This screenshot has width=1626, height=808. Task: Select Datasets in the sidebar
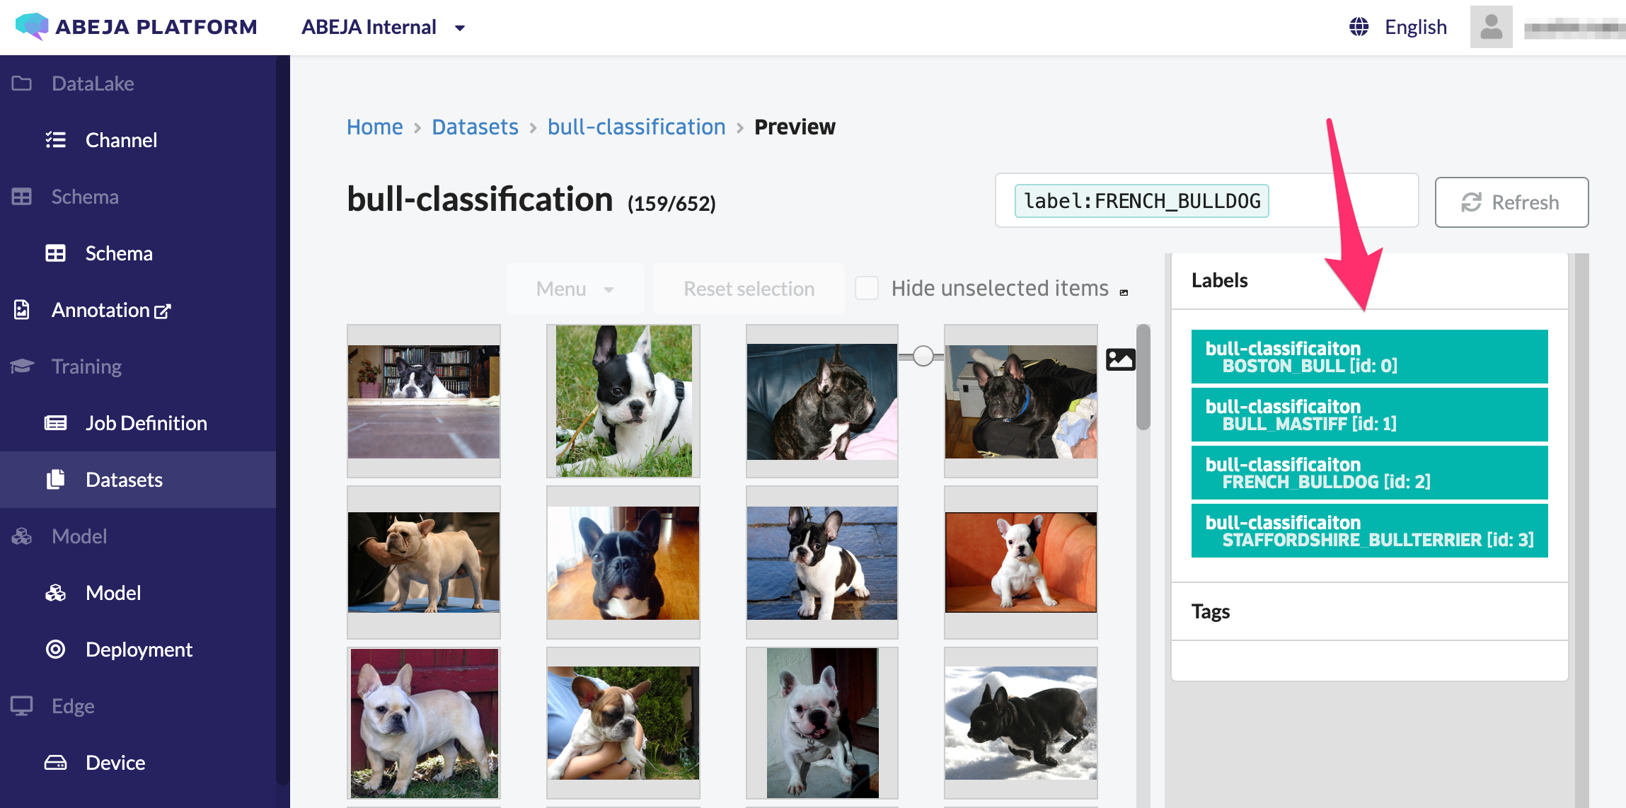(138, 480)
